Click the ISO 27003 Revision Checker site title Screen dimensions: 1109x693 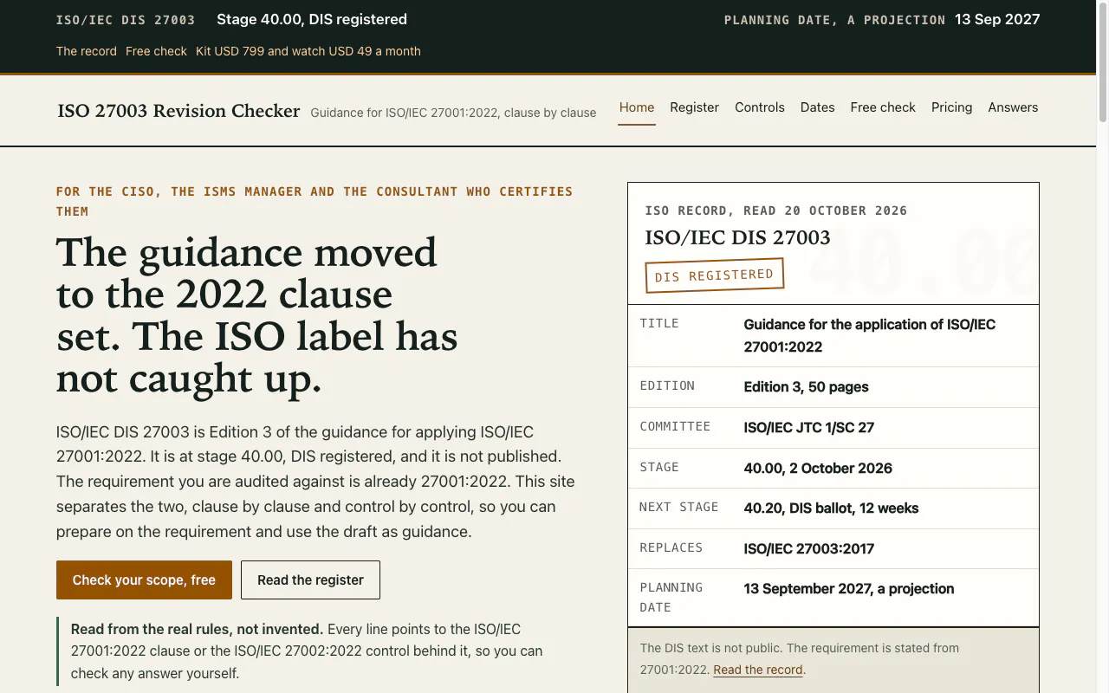pos(178,111)
